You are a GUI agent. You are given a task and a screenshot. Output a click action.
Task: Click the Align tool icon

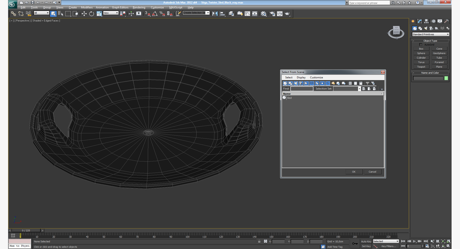pos(223,14)
